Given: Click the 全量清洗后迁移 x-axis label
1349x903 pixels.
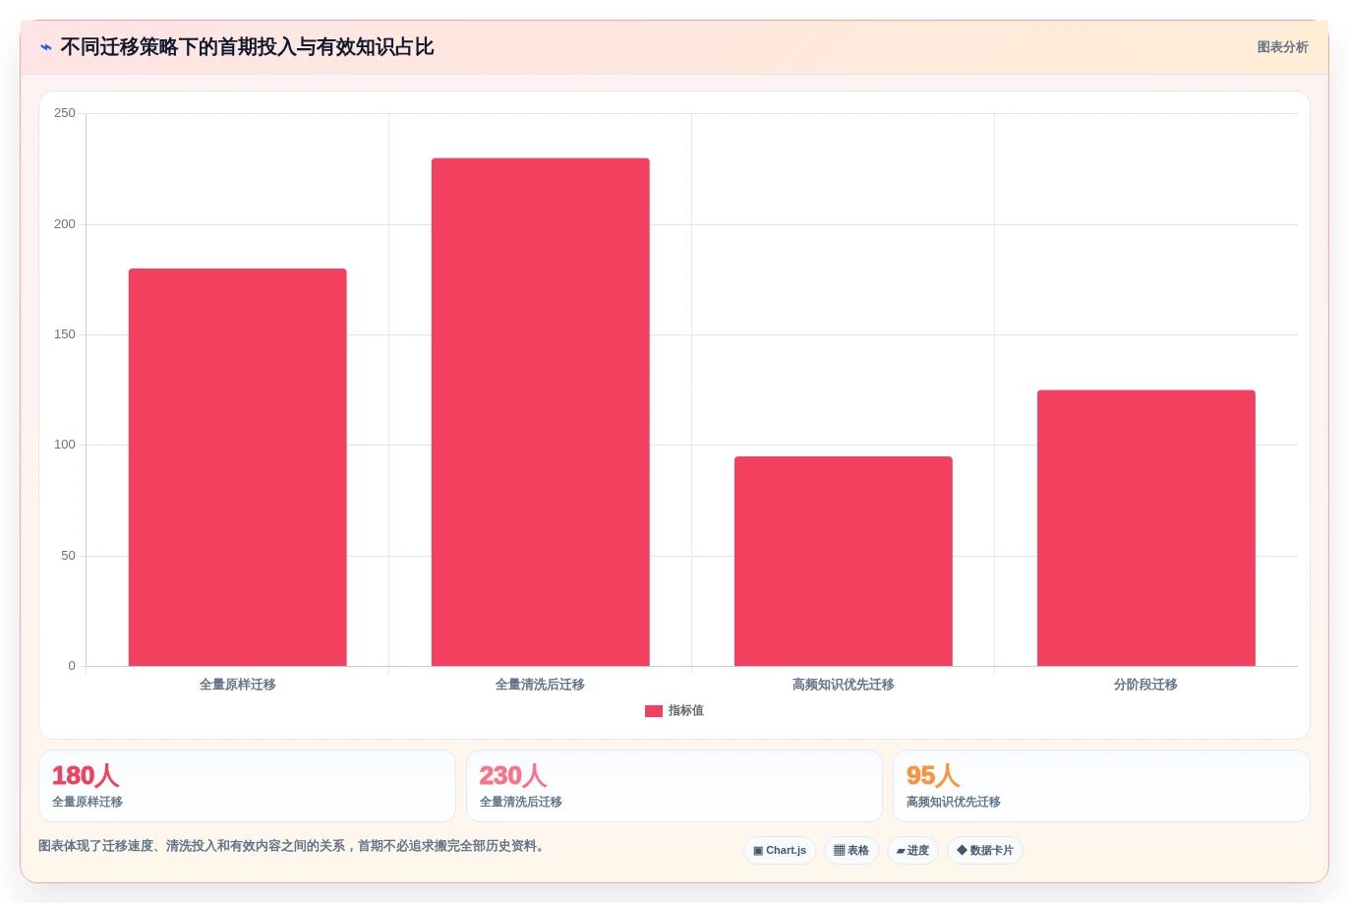Looking at the screenshot, I should click(541, 685).
